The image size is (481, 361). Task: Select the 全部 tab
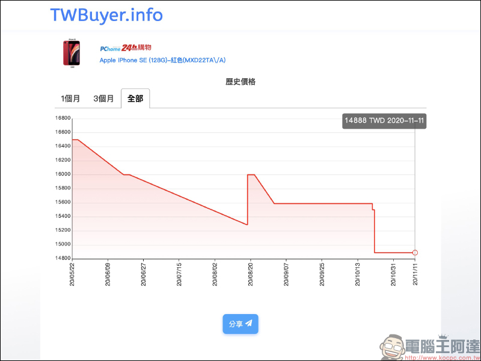[x=135, y=99]
